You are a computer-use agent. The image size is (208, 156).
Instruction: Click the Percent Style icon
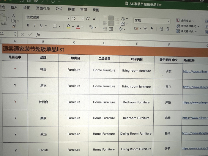[145, 29]
